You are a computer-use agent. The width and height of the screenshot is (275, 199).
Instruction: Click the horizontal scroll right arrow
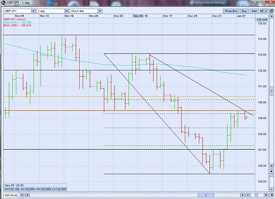click(x=242, y=195)
